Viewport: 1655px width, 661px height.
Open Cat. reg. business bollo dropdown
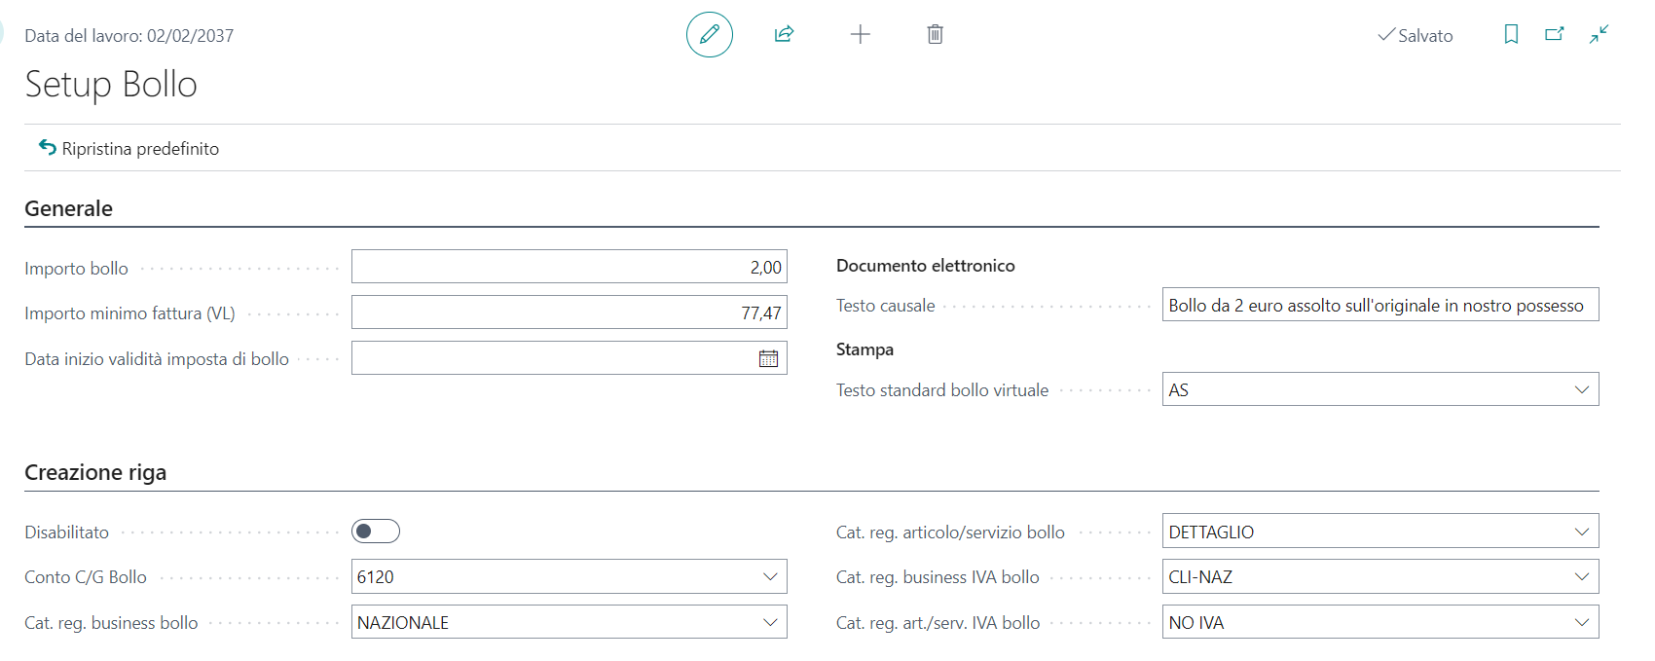(770, 622)
